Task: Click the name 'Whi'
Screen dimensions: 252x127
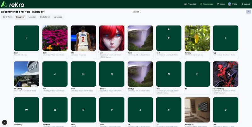Action: (73, 53)
